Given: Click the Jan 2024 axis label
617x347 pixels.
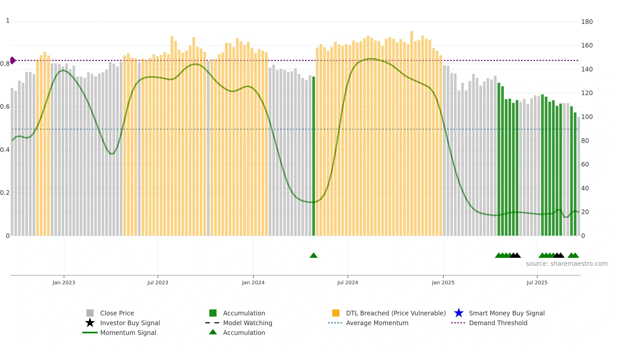Looking at the screenshot, I should point(253,283).
